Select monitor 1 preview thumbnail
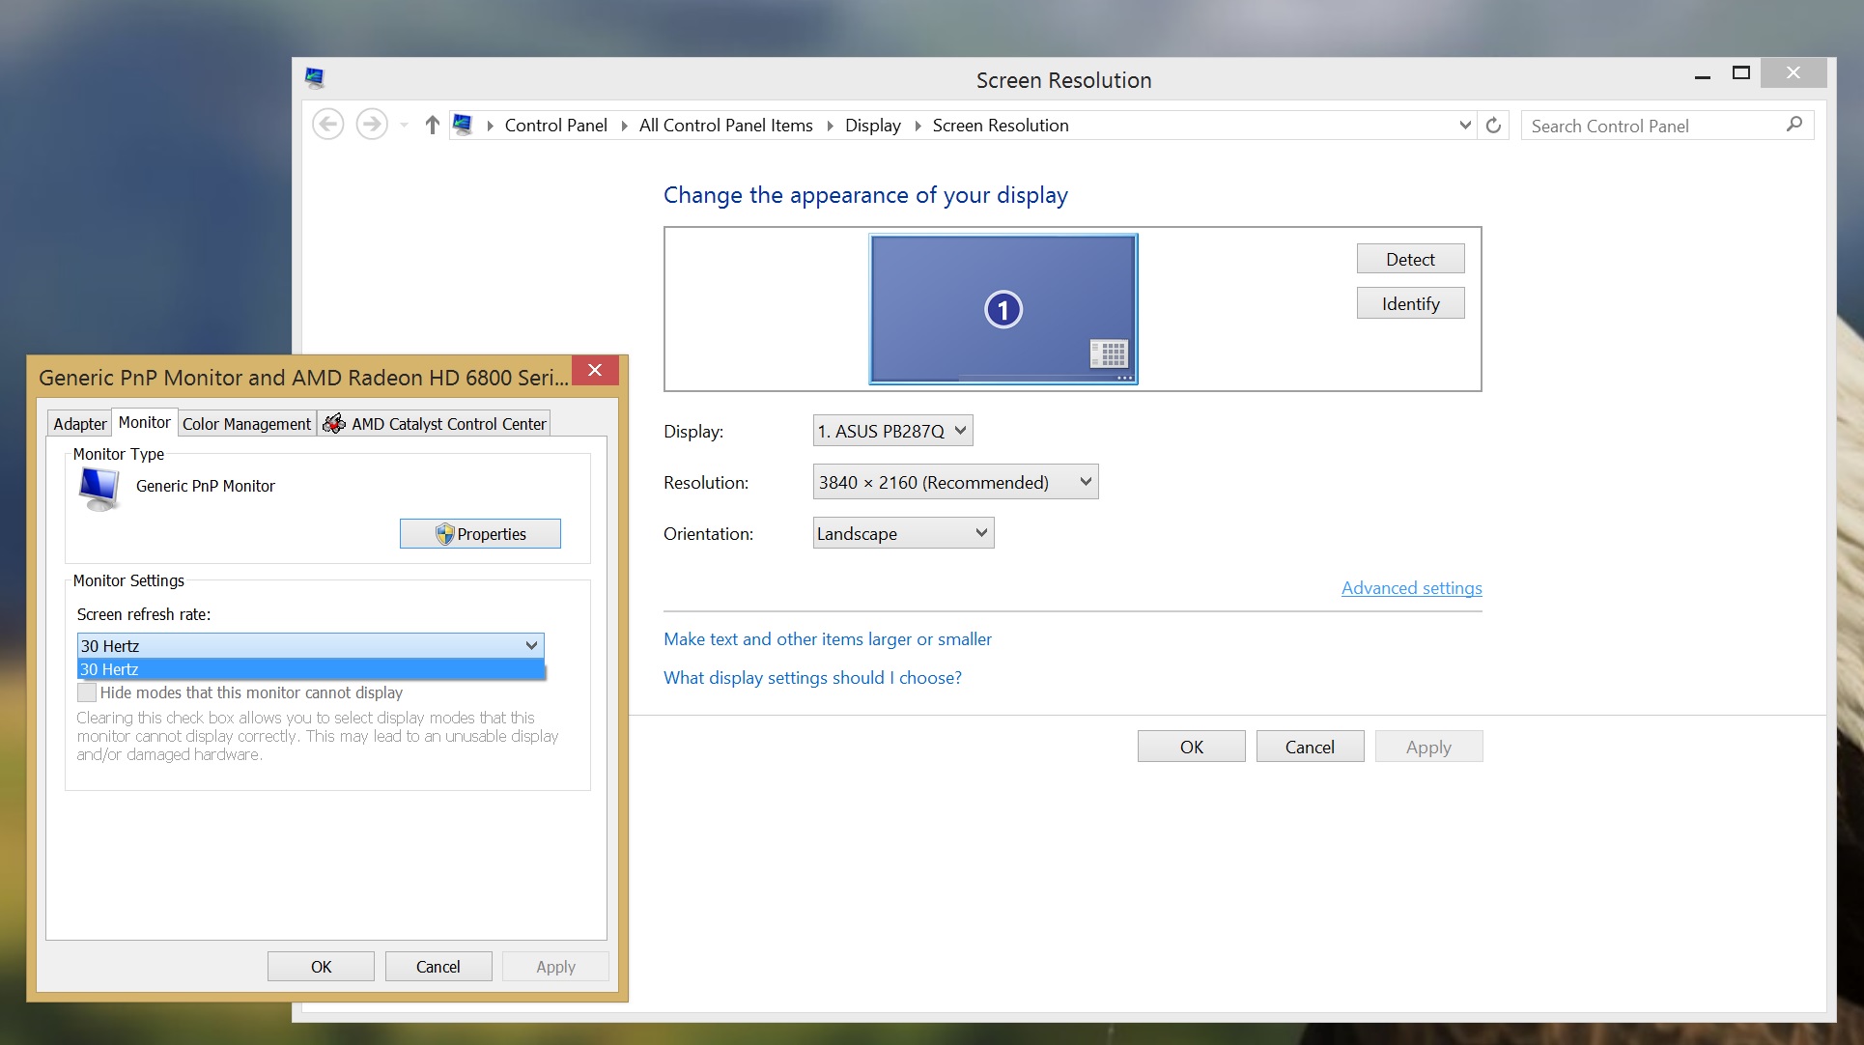Screen dimensions: 1864x1045 point(1003,309)
